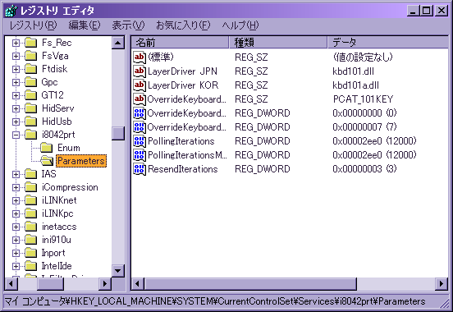The height and width of the screenshot is (312, 453).
Task: Open the 表示(V) menu
Action: [128, 25]
